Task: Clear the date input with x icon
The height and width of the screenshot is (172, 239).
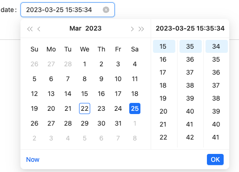Action: click(106, 10)
